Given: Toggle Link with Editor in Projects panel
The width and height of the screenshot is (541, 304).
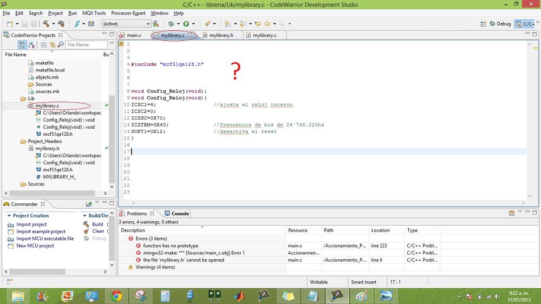Looking at the screenshot, I should tap(53, 45).
